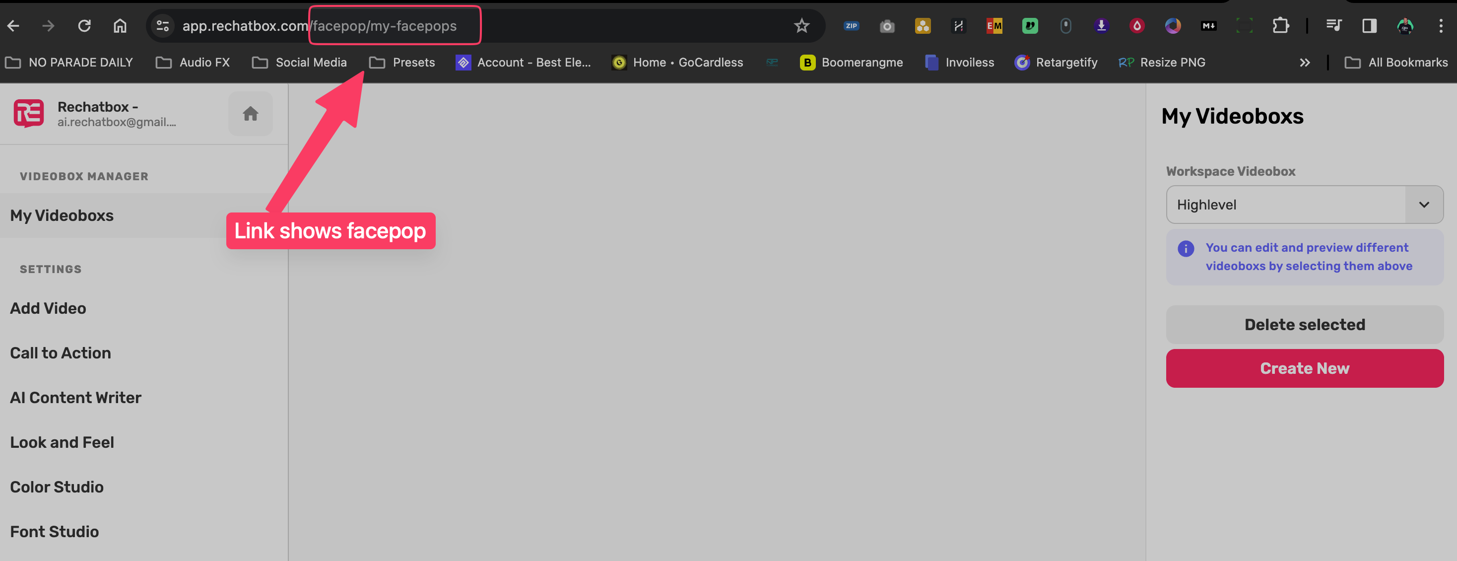The height and width of the screenshot is (561, 1457).
Task: Open the Invoiless bookmark
Action: point(959,62)
